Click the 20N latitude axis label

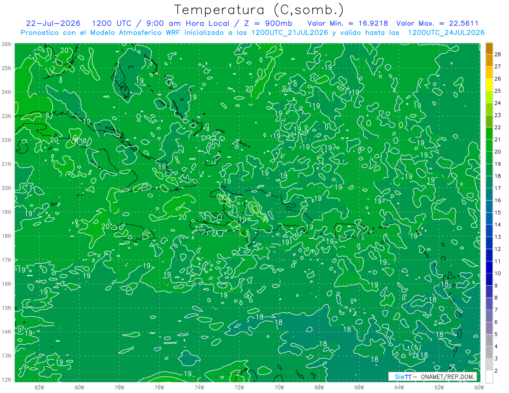[x=6, y=188]
